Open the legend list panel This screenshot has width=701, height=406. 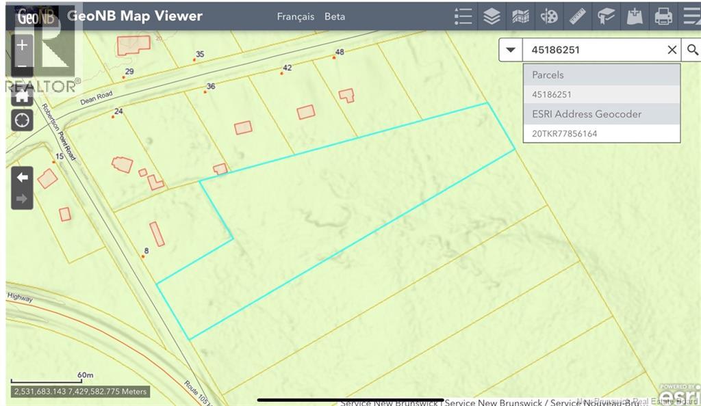463,16
